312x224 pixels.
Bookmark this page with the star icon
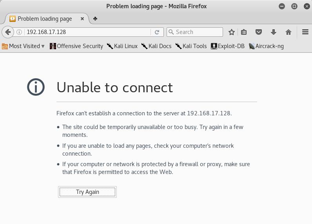point(231,32)
